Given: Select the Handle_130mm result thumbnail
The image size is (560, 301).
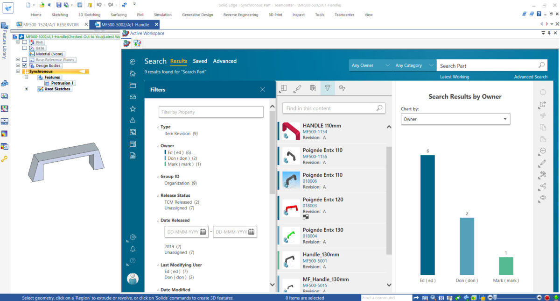Looking at the screenshot, I should pyautogui.click(x=291, y=260).
